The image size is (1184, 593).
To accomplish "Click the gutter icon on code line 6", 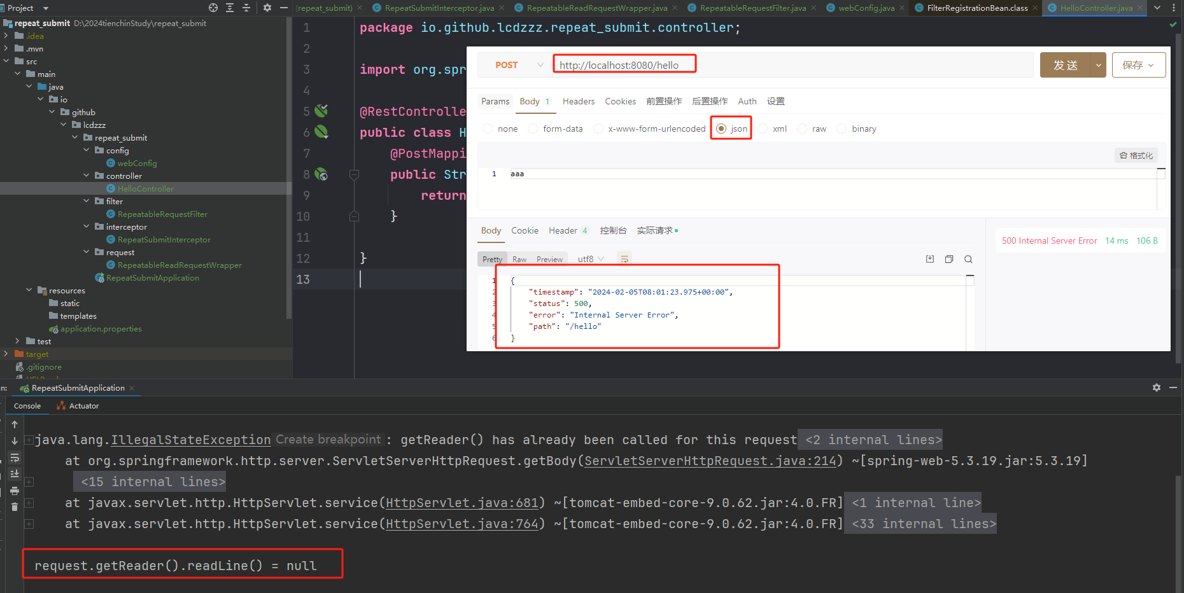I will [x=321, y=132].
